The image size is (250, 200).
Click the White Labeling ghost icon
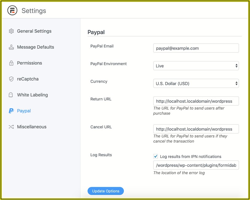[11, 95]
